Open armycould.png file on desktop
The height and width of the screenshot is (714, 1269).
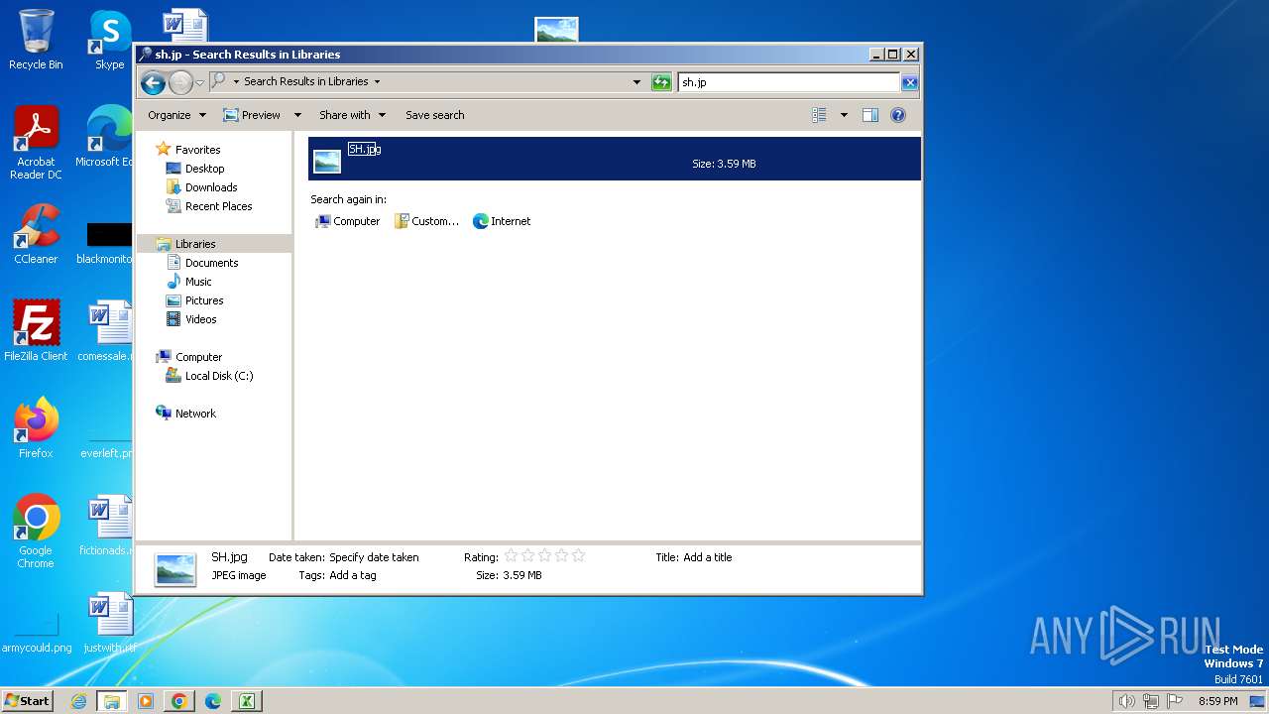tap(37, 633)
